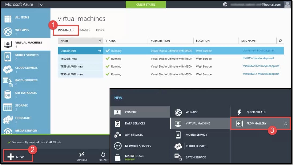Switch to the IMAGES tab
The width and height of the screenshot is (293, 165).
point(85,30)
